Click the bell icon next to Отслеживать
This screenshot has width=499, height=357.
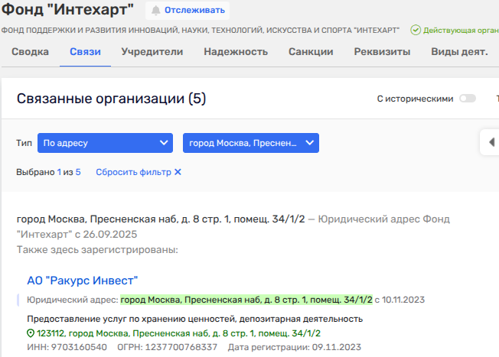click(156, 10)
